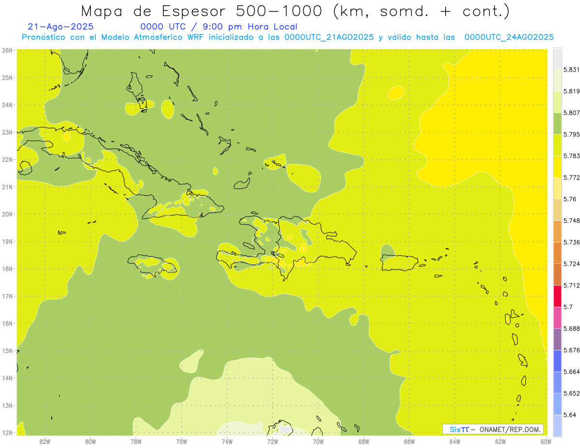Click the light yellow swatch between 5.76 and 5.772
Screen dimensions: 580x448
[557, 188]
